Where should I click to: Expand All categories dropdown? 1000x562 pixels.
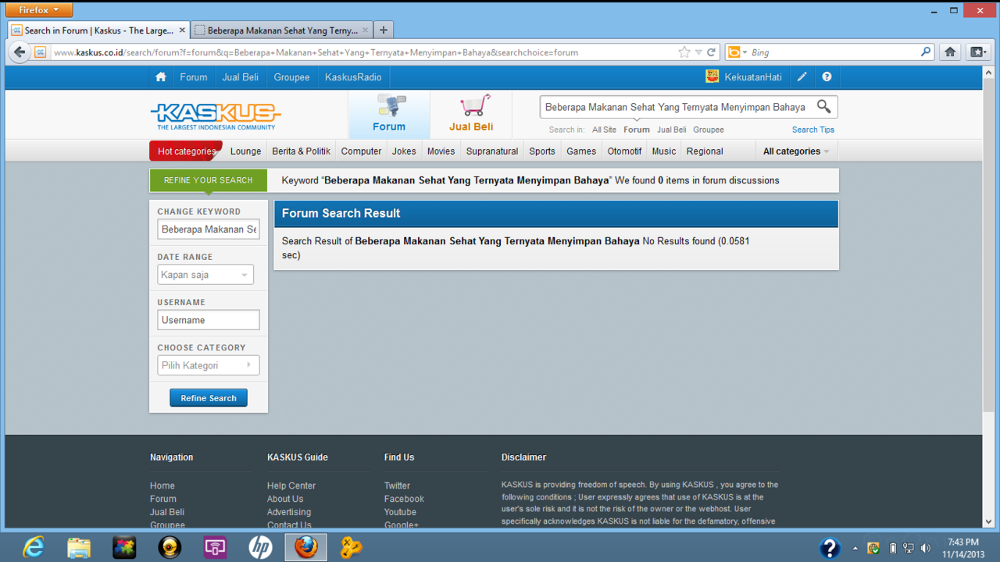[796, 151]
